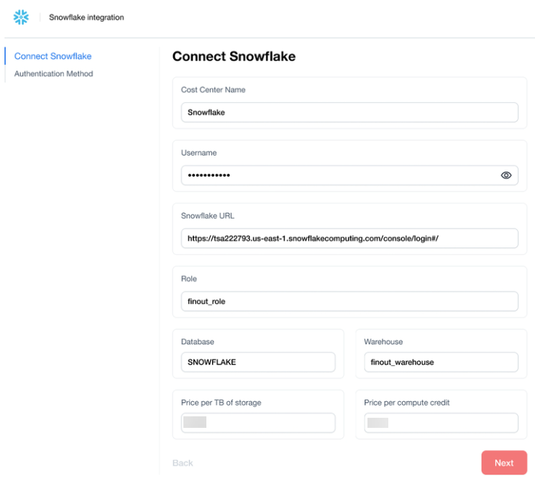Click the Connect Snowflake page heading
This screenshot has height=479, width=535.
click(x=234, y=56)
